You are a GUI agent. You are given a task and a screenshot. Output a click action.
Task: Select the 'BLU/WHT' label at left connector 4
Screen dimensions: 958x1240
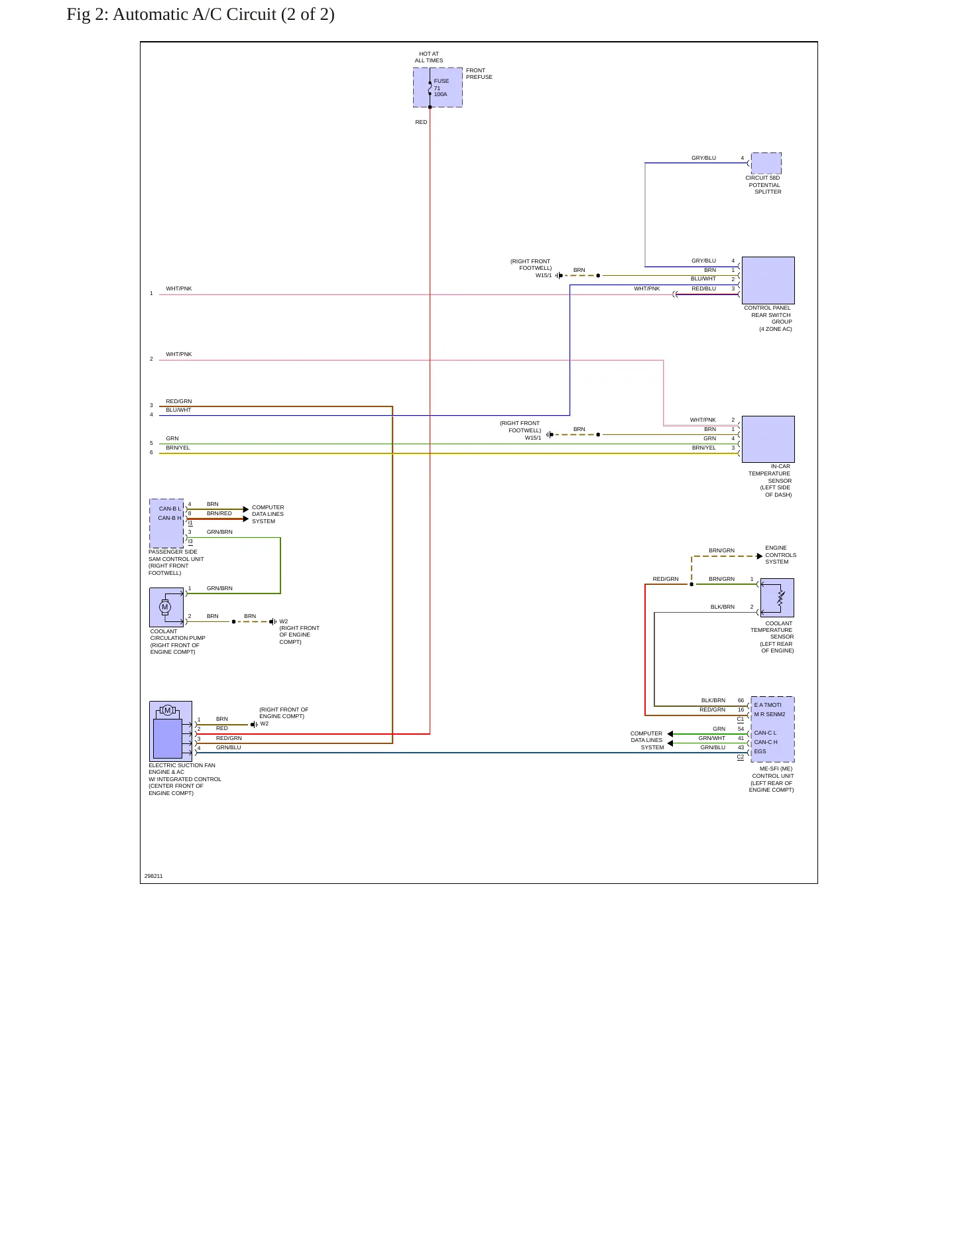click(178, 410)
